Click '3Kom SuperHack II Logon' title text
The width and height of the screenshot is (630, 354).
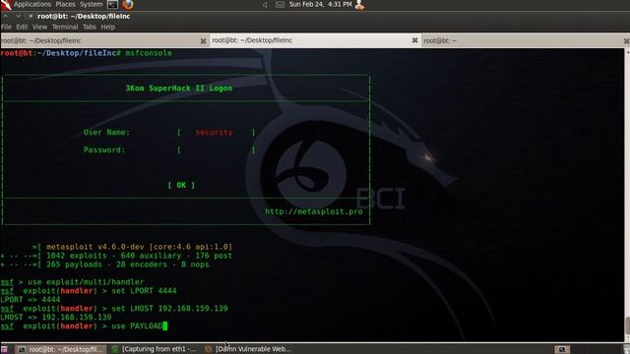click(179, 88)
